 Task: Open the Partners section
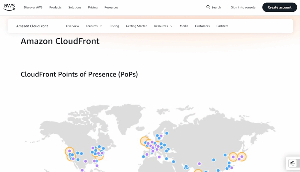(x=222, y=26)
